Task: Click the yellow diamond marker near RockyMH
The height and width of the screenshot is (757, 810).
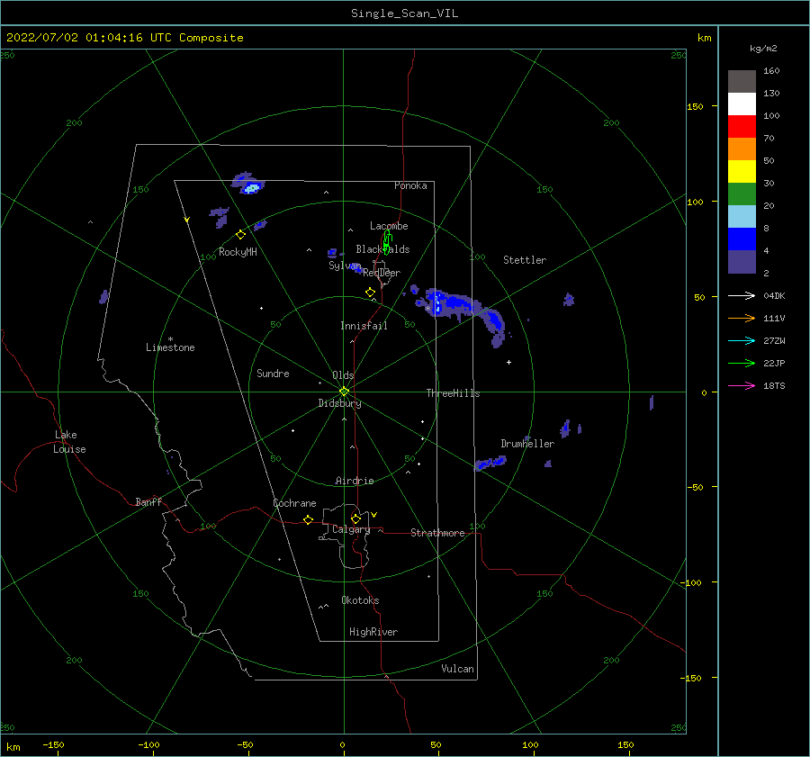Action: (240, 235)
